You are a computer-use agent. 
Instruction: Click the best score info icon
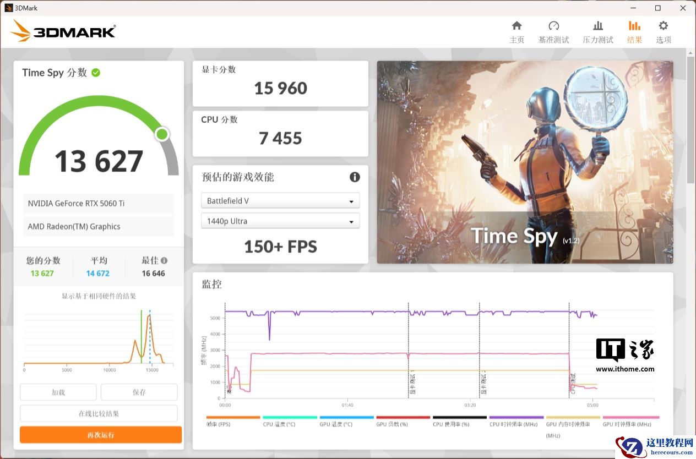(164, 260)
